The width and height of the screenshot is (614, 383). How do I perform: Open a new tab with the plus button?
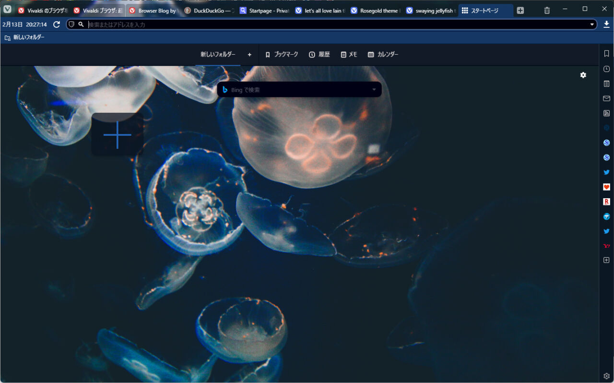520,11
